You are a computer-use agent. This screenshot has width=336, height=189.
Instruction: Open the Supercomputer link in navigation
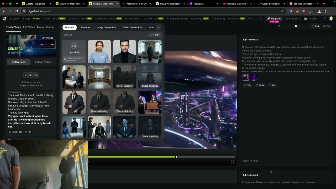coord(177,19)
